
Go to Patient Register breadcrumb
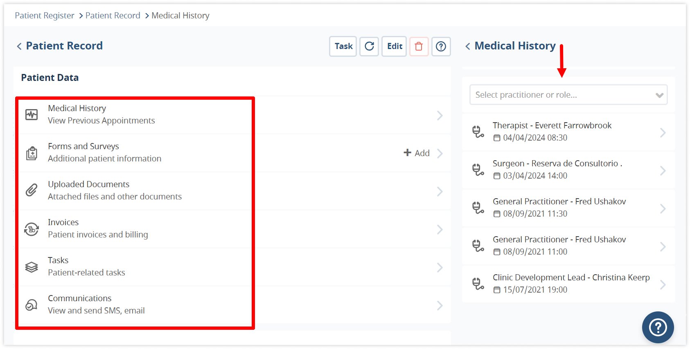pos(45,16)
